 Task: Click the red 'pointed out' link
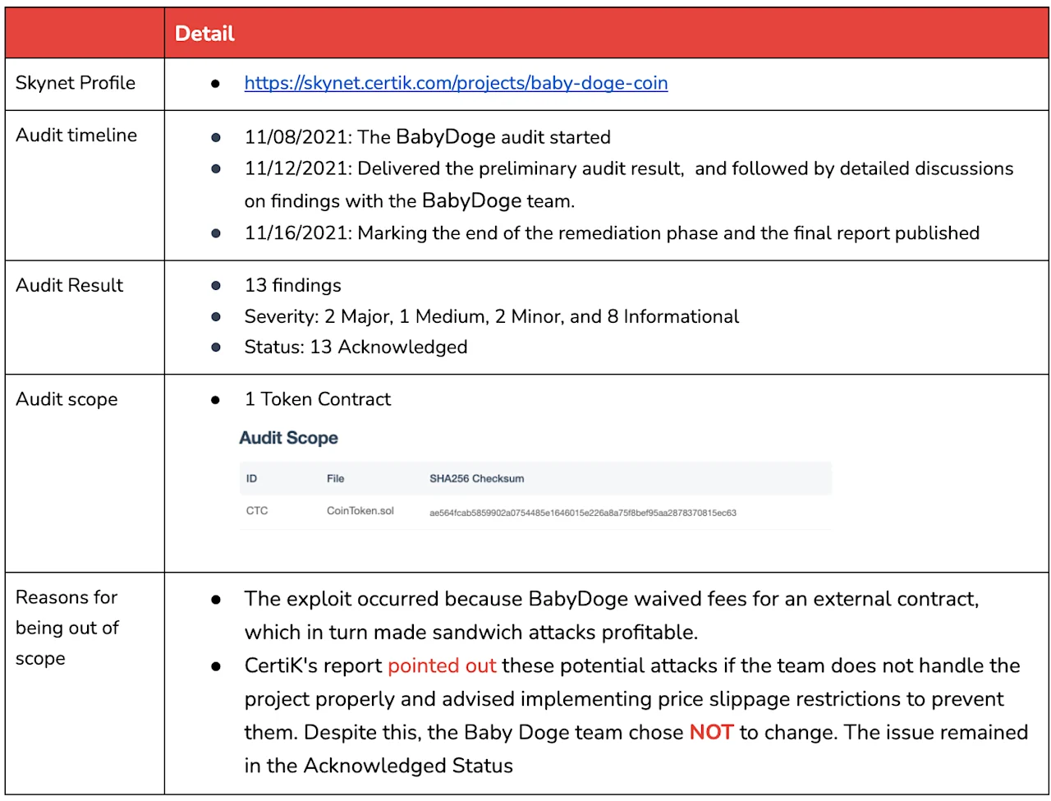[x=442, y=665]
